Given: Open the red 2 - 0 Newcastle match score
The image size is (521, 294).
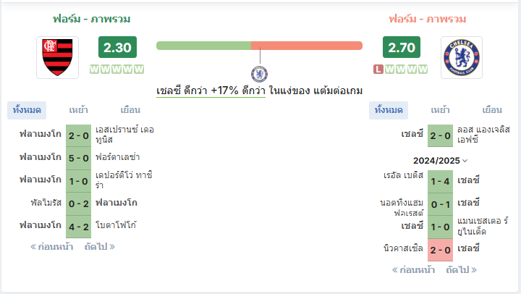Looking at the screenshot, I should click(x=440, y=250).
